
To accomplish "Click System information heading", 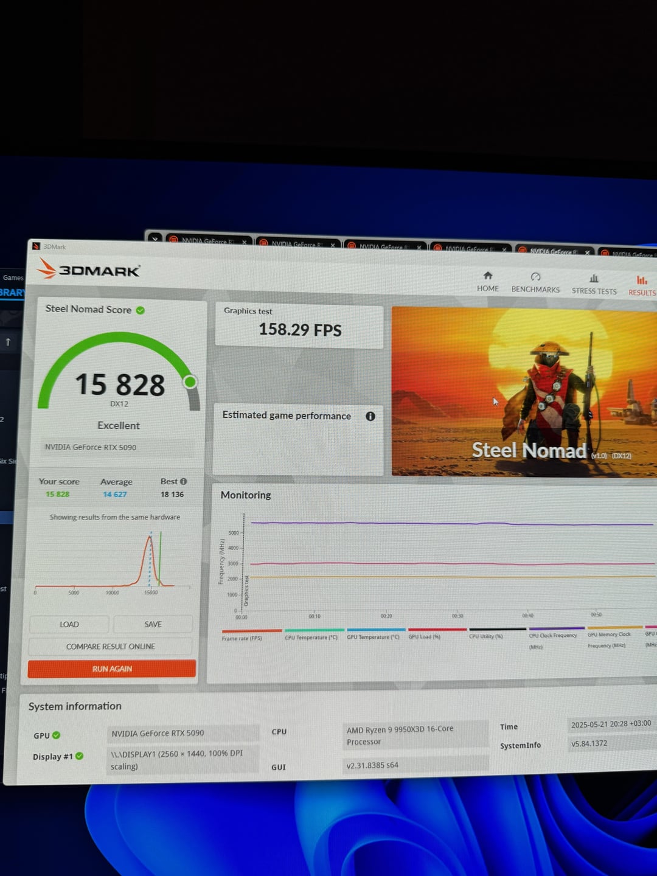I will [x=75, y=706].
